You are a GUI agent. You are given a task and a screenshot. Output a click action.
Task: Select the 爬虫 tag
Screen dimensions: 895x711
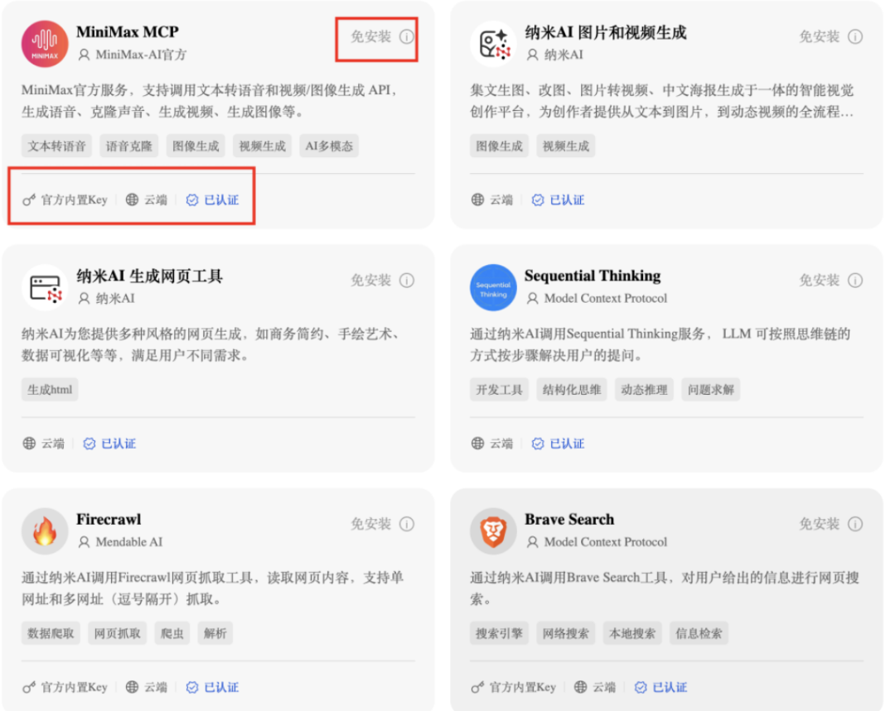pos(172,633)
